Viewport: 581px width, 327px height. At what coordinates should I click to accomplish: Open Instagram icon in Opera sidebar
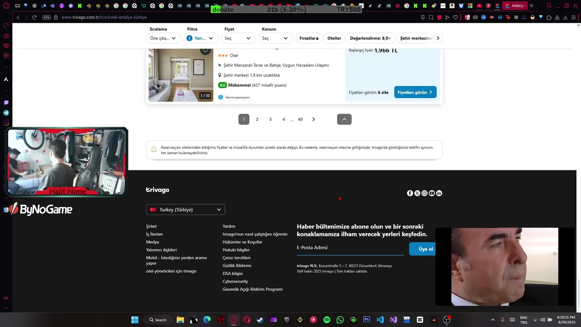(6, 123)
